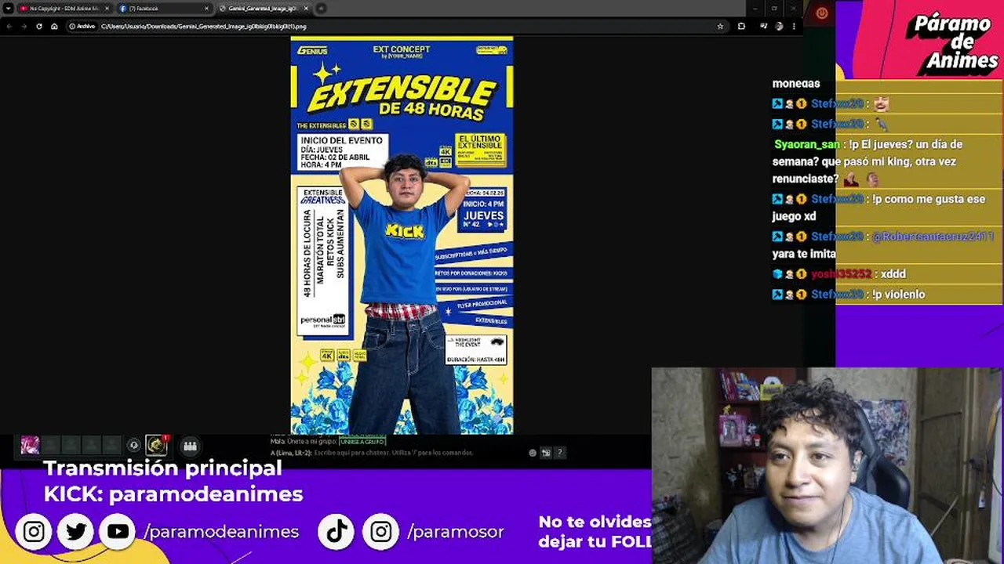Click the /paramosor handle text
Image resolution: width=1004 pixels, height=564 pixels.
456,532
